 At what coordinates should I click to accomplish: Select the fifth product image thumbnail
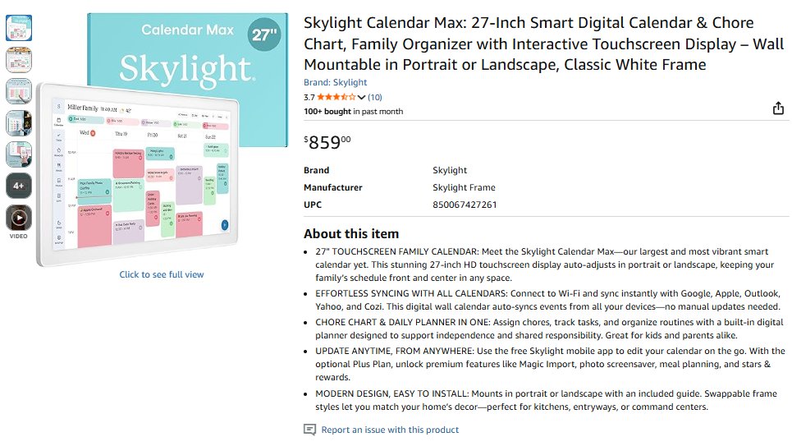[19, 154]
